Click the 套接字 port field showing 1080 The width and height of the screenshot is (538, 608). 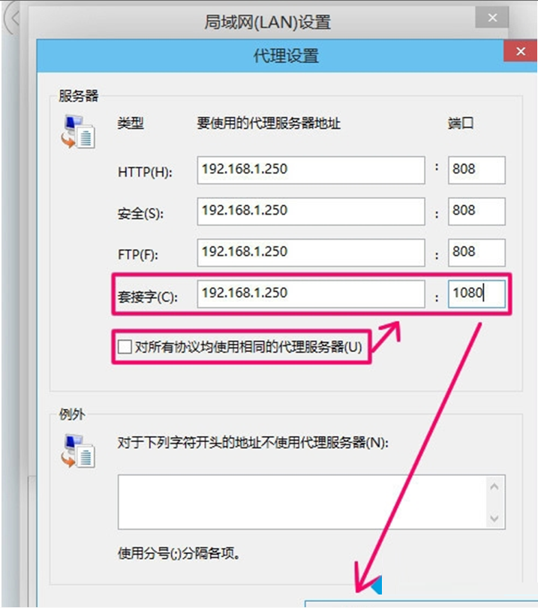point(476,294)
